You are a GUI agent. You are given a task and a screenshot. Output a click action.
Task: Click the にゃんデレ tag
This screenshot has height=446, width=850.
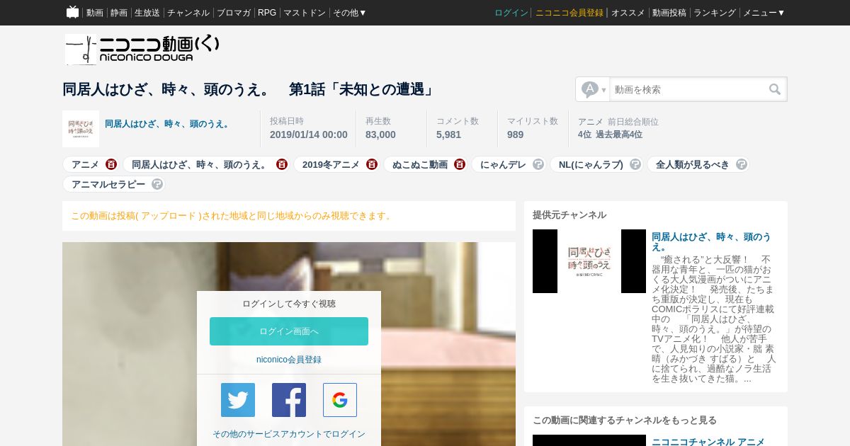503,164
